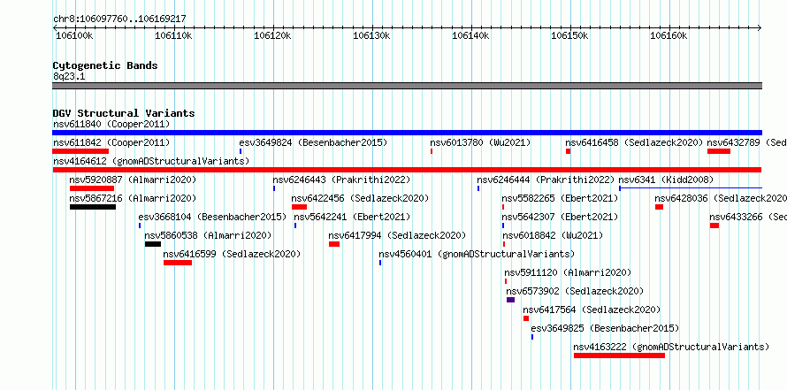Viewport: 787px width, 390px height.
Task: Open the nsv611842 (Cooper2011) label
Action: click(x=111, y=142)
